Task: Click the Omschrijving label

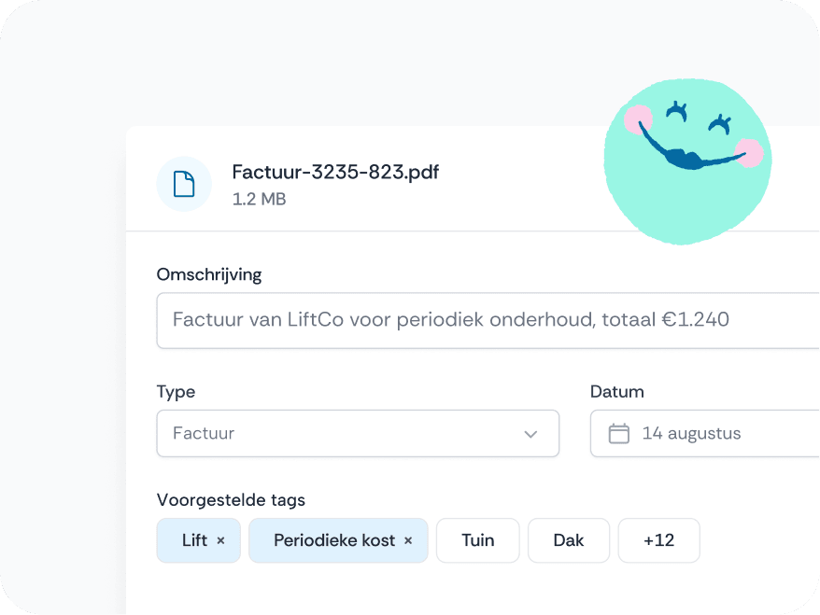Action: (209, 274)
